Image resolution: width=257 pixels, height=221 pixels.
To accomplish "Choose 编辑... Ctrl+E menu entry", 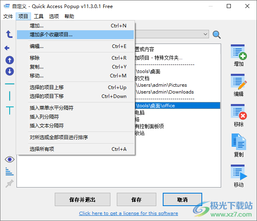I will click(75, 46).
